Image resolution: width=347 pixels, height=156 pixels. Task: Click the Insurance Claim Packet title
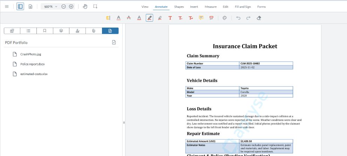click(245, 46)
